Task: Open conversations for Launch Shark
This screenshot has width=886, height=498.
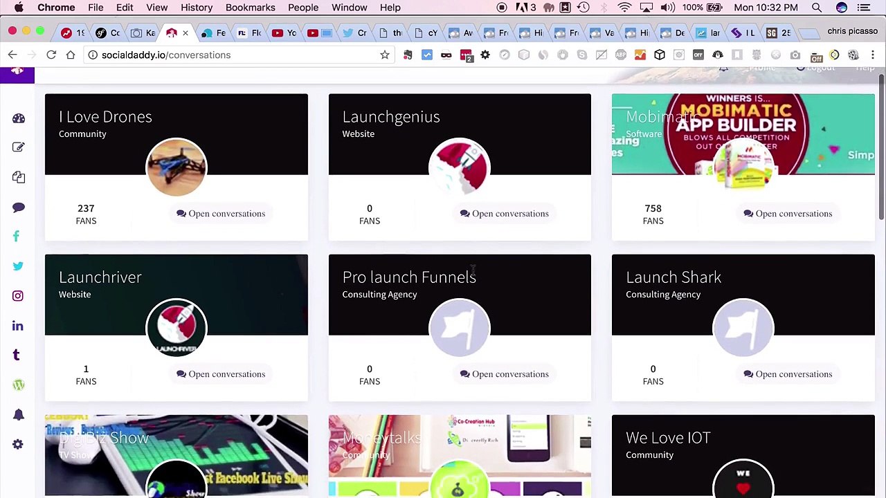Action: pyautogui.click(x=788, y=374)
